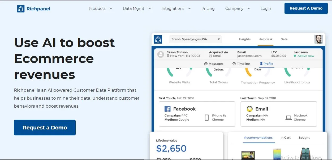Click Jason Stinson's grey profile avatar icon
Viewport: 332px width, 160px height.
tap(161, 54)
